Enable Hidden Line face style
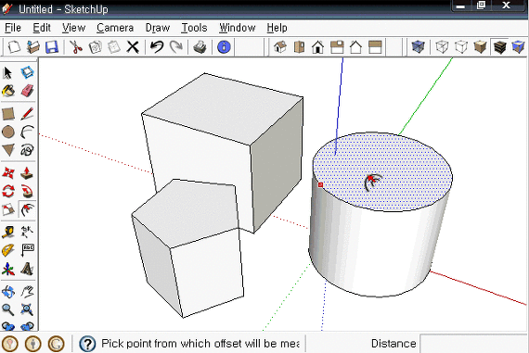This screenshot has height=353, width=529. click(x=461, y=47)
